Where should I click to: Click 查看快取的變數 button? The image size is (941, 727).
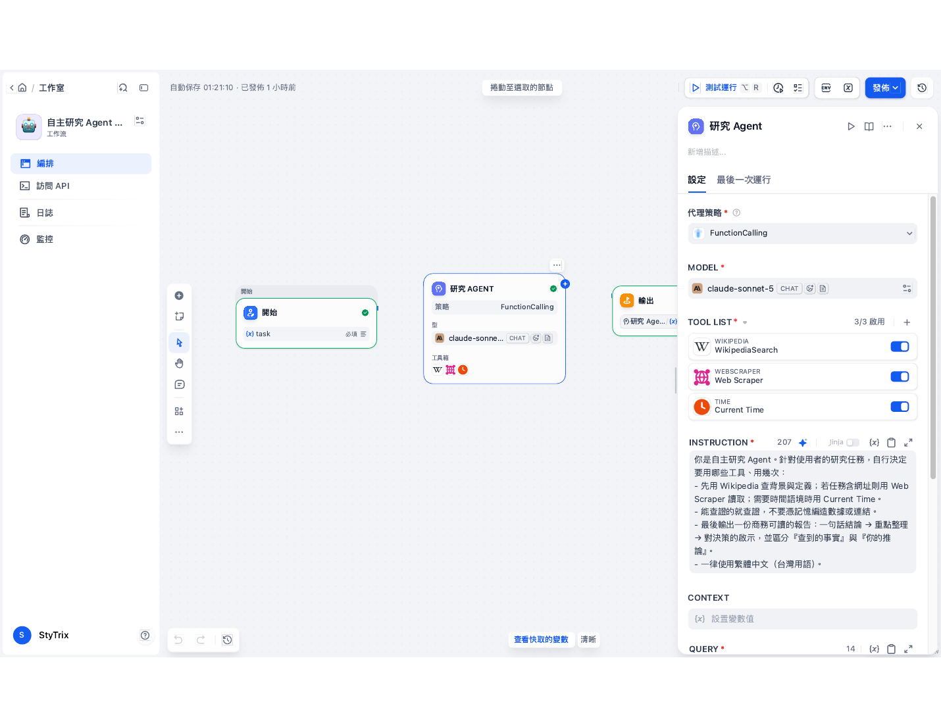(541, 639)
